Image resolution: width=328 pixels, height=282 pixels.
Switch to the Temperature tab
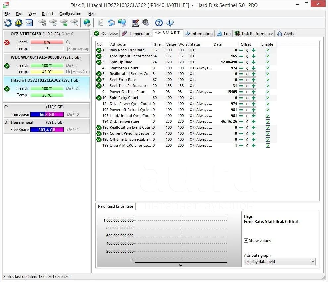[137, 34]
